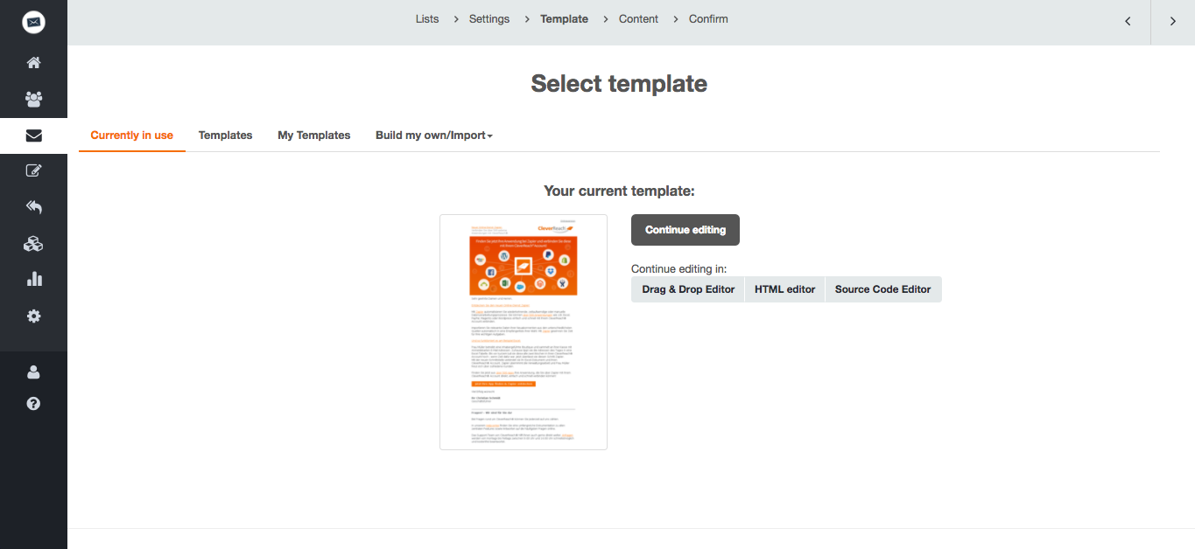The image size is (1195, 549).
Task: Open the reply-all automation icon
Action: click(x=33, y=207)
